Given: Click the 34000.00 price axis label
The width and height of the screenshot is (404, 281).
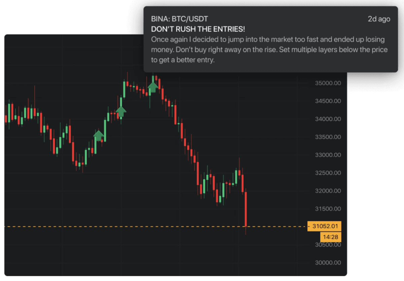Looking at the screenshot, I should (327, 119).
